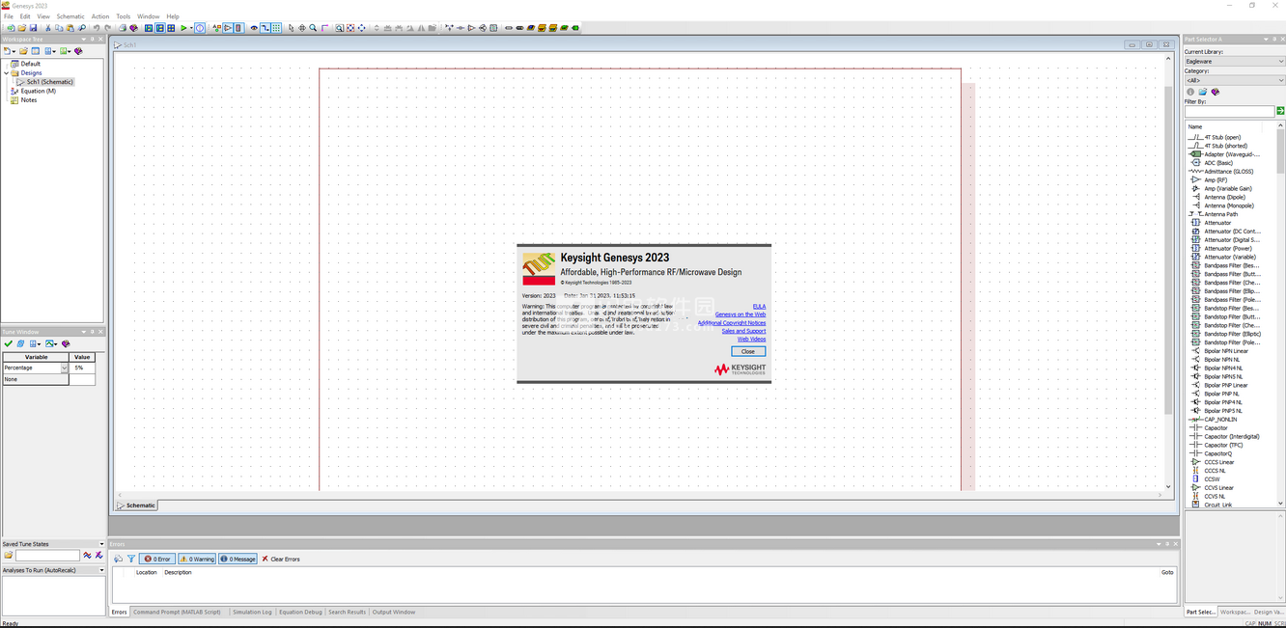Click the green filter apply arrow
Screen dimensions: 1286x628
point(1280,111)
